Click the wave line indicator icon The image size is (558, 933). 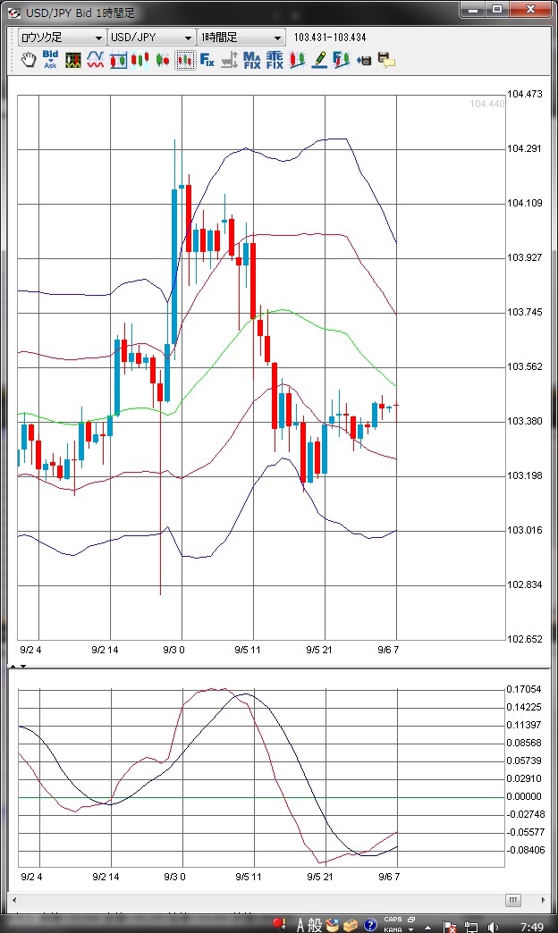tap(96, 60)
